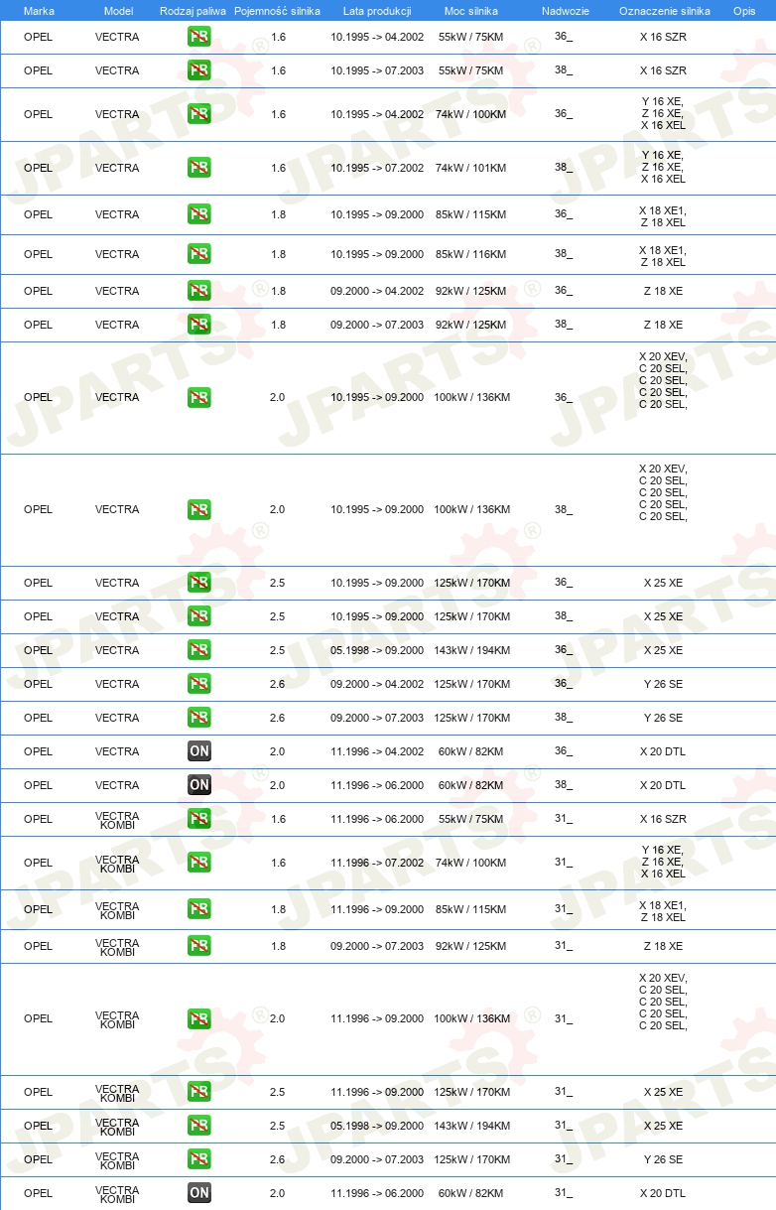Select PB icon of Vectra Kombi 2.6 Y 26 SE row
Screen dimensions: 776x1210
pos(198,1159)
